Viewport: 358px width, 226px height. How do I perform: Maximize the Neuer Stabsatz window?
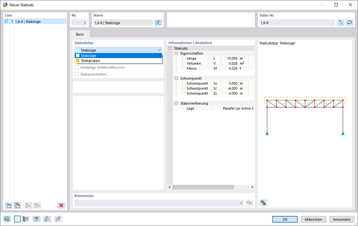(x=336, y=5)
